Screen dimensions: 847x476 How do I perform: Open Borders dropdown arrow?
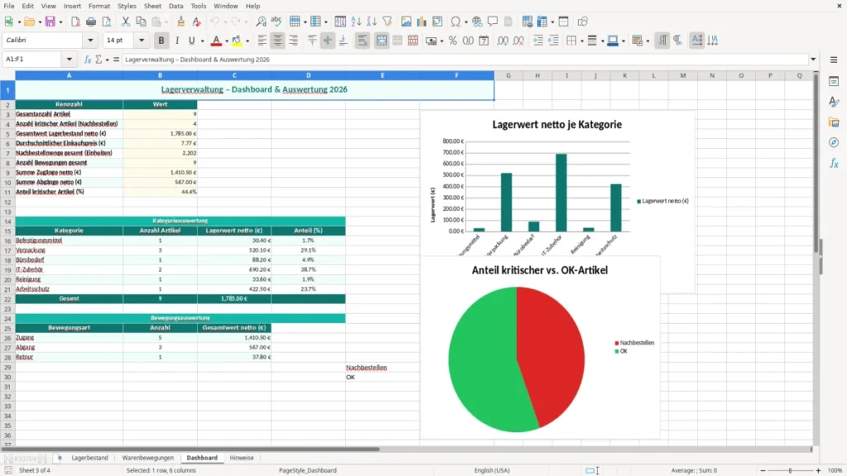581,41
